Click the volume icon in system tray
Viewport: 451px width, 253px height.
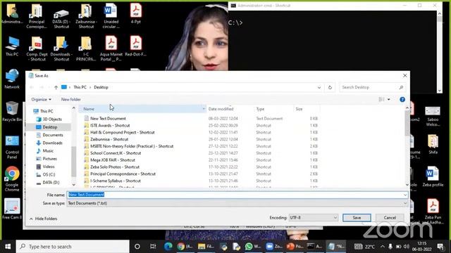click(406, 247)
